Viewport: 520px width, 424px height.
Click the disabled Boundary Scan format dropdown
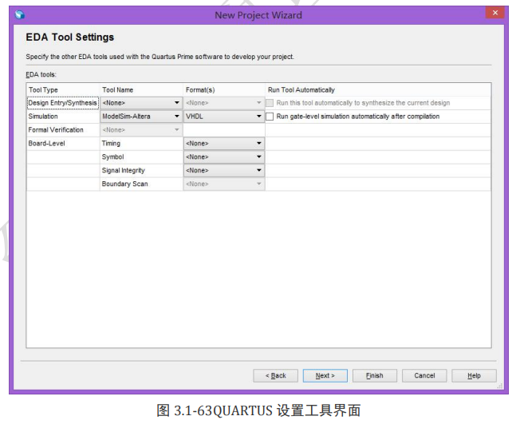(224, 184)
